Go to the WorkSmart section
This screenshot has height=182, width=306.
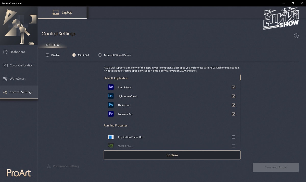point(19,79)
